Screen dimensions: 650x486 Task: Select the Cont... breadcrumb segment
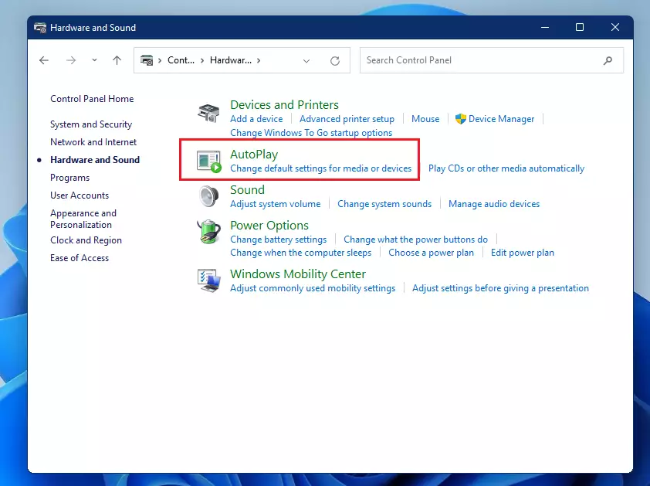click(181, 60)
